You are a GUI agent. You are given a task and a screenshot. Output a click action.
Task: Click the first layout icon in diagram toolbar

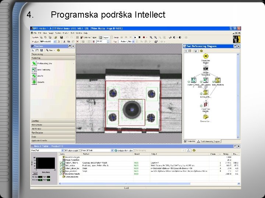[x=186, y=51]
